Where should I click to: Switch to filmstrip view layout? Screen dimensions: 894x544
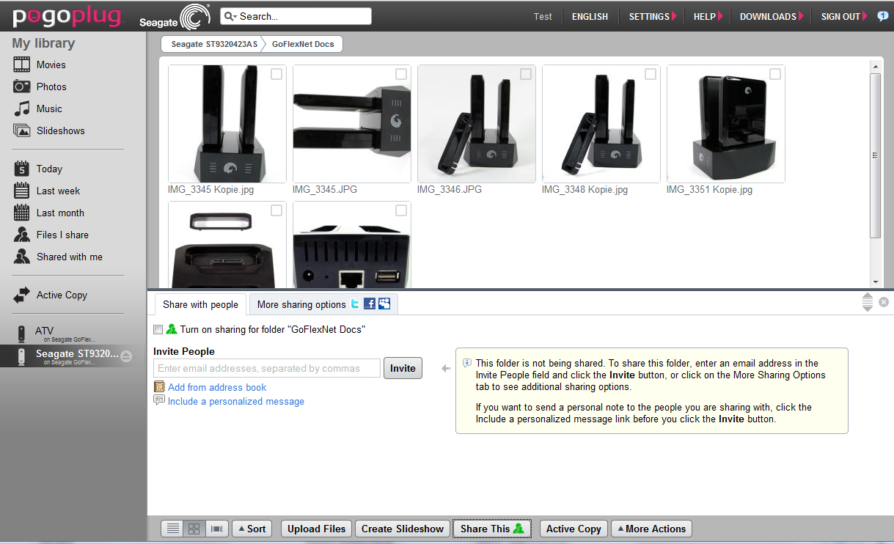pos(216,529)
